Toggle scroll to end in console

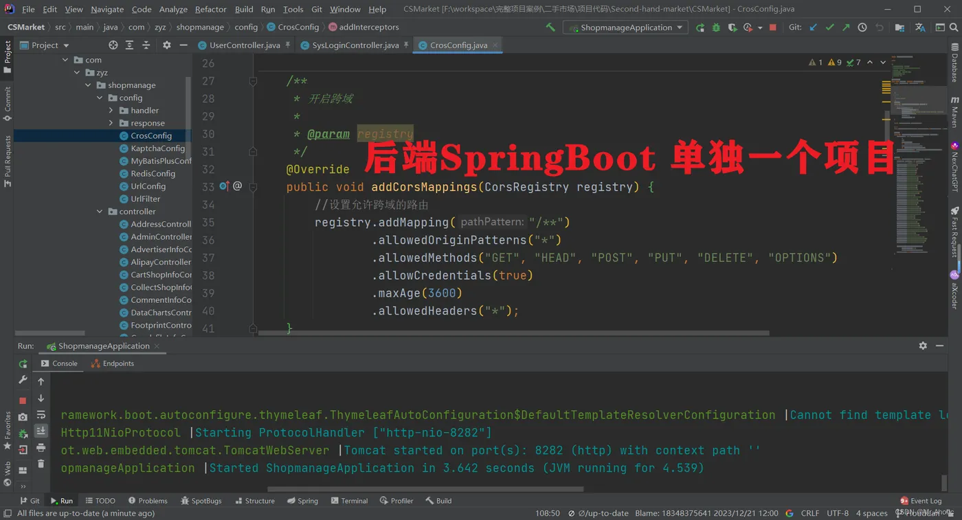pos(41,431)
